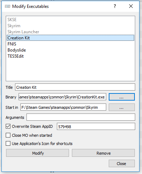Select Skyrim in executables list

pos(70,26)
